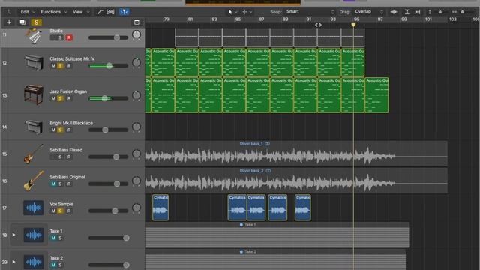480x270 pixels.
Task: Select the Take 1 waveform track icon
Action: [x=34, y=235]
